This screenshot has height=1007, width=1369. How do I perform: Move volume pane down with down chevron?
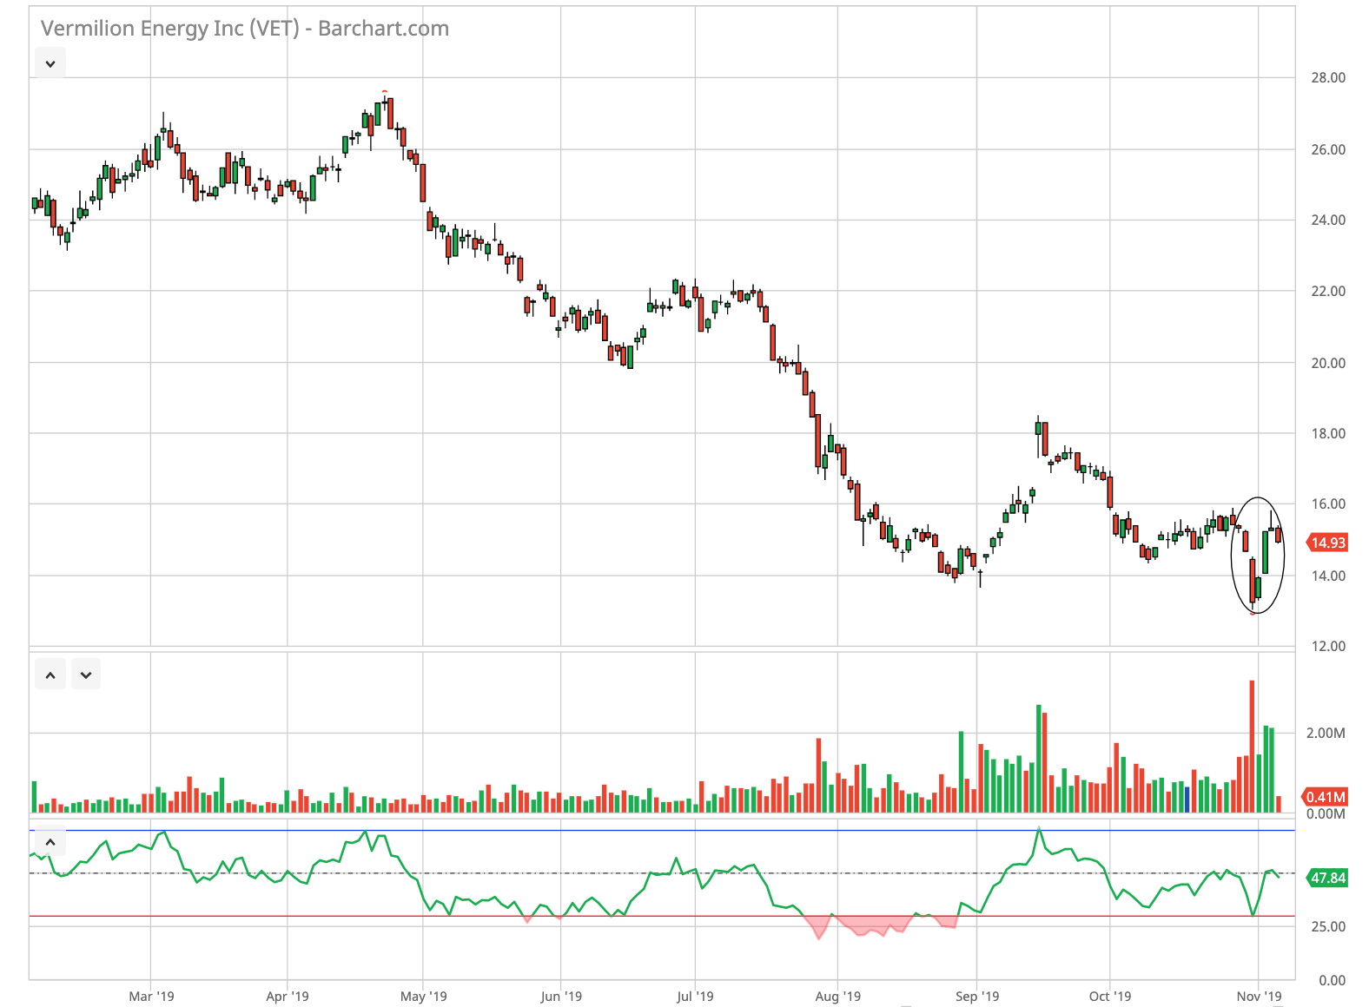[86, 675]
